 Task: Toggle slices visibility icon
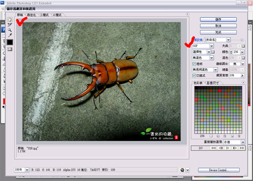pos(10,49)
